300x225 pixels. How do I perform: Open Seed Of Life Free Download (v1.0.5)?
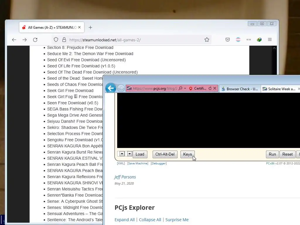click(81, 66)
